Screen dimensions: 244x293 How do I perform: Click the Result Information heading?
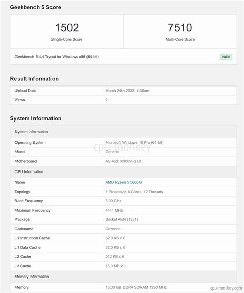[34, 79]
